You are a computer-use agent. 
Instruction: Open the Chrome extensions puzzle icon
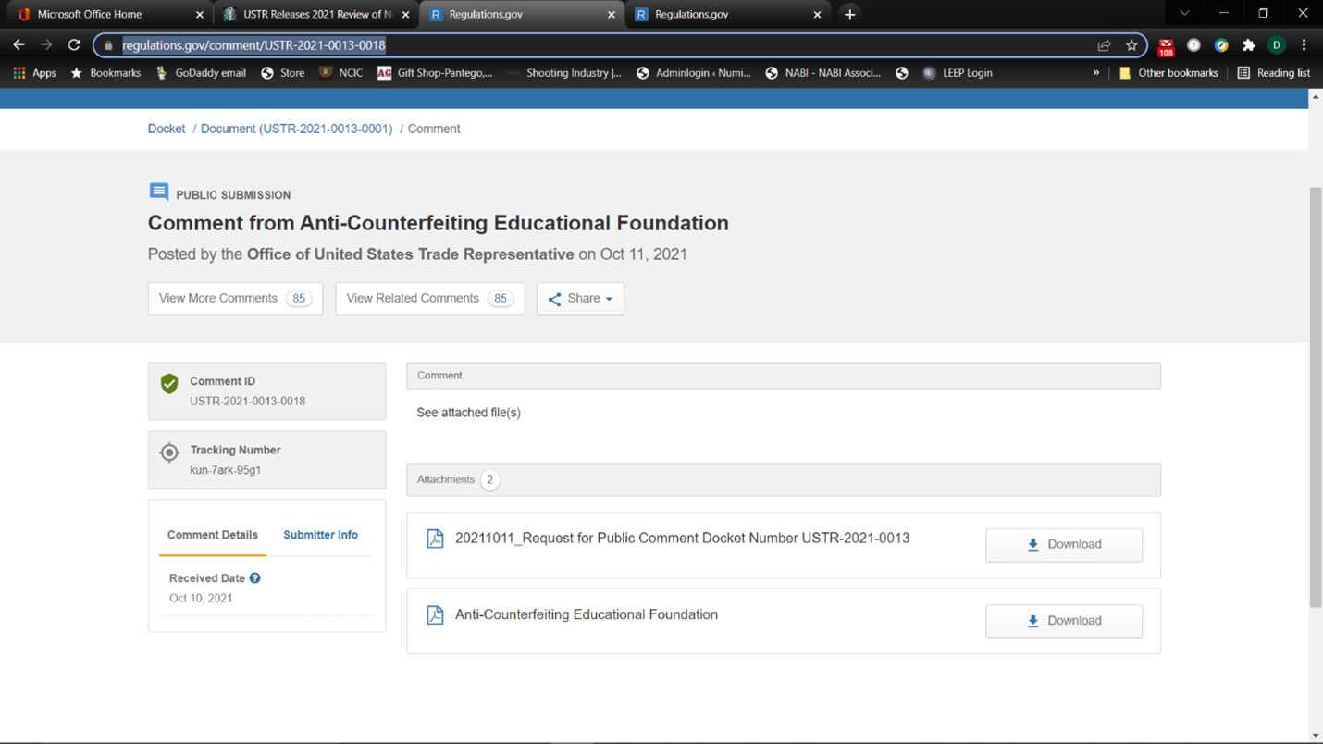(1248, 45)
